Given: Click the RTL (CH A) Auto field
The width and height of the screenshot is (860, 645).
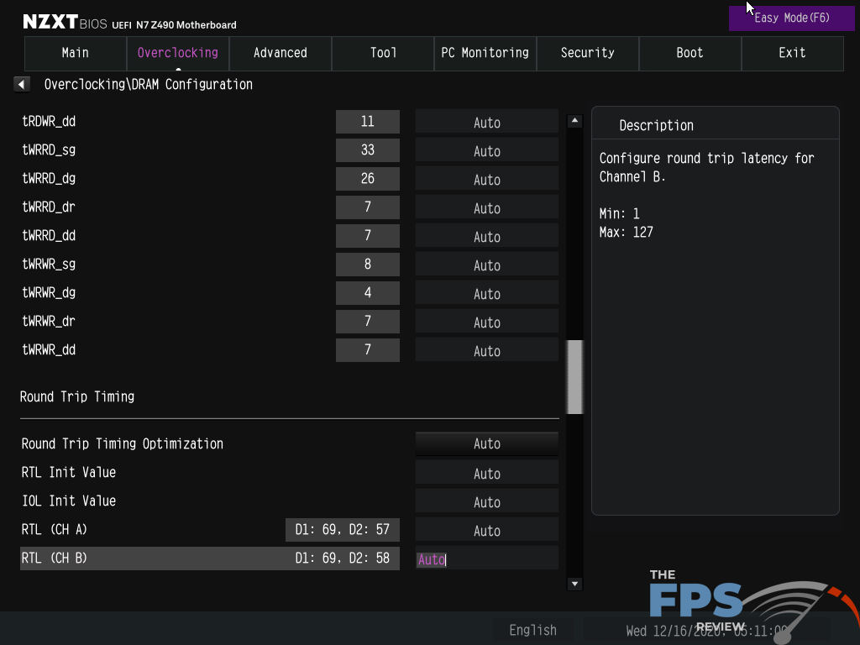Looking at the screenshot, I should (486, 531).
